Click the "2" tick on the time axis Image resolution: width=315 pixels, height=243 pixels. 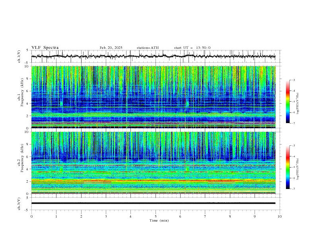pyautogui.click(x=81, y=216)
